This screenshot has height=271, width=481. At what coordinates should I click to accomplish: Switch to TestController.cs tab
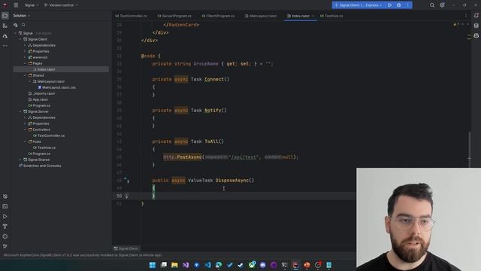(132, 16)
